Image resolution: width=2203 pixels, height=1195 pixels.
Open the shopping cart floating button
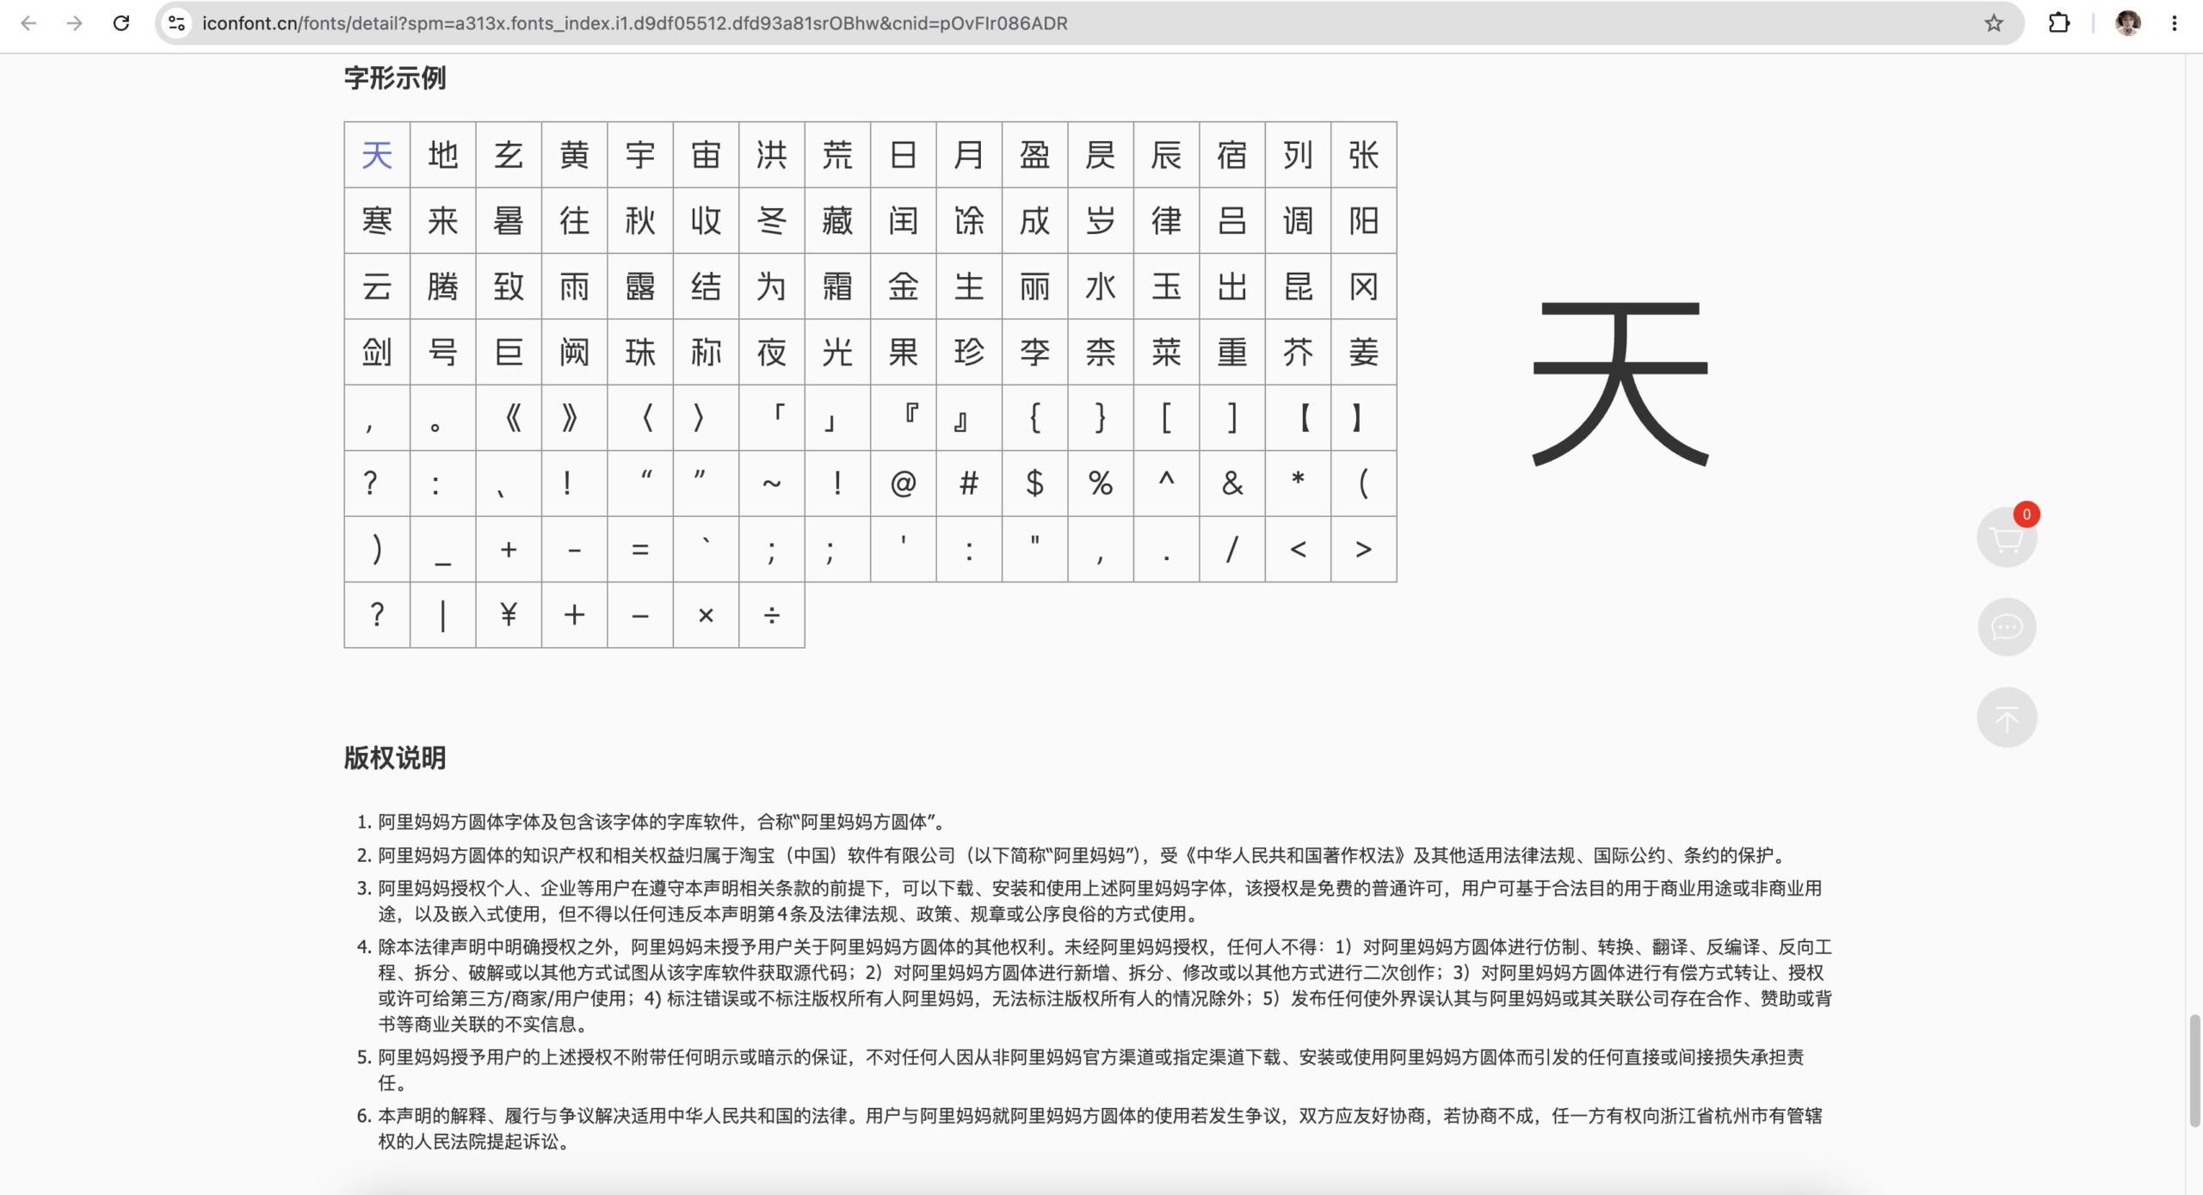[x=2007, y=538]
